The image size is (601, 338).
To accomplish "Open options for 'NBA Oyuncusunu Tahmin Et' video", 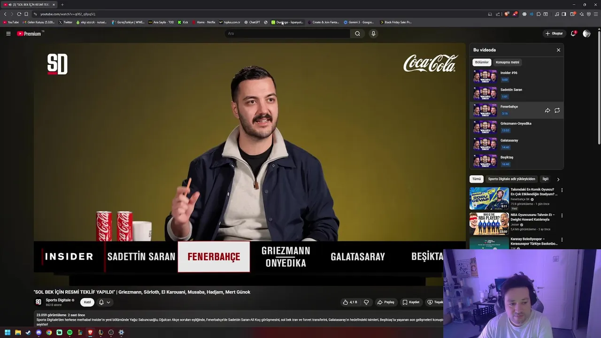I will tap(562, 215).
